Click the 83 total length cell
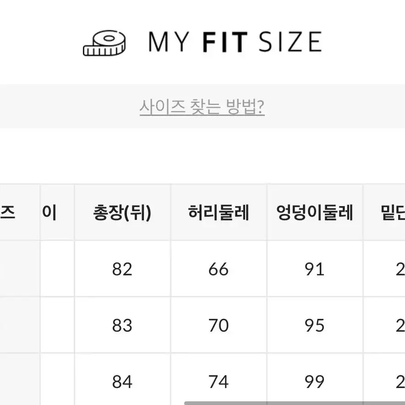Viewport: 405px width, 405px height. click(x=122, y=325)
